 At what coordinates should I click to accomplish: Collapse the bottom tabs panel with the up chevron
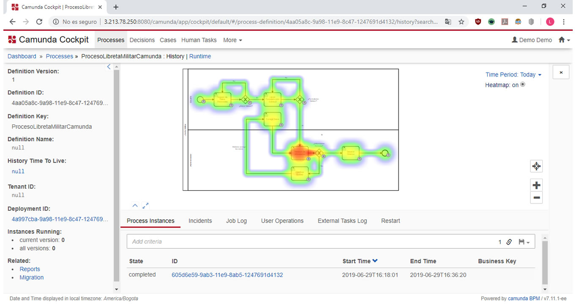point(135,206)
